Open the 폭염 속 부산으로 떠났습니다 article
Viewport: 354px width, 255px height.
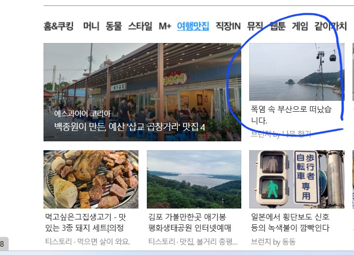(x=291, y=115)
